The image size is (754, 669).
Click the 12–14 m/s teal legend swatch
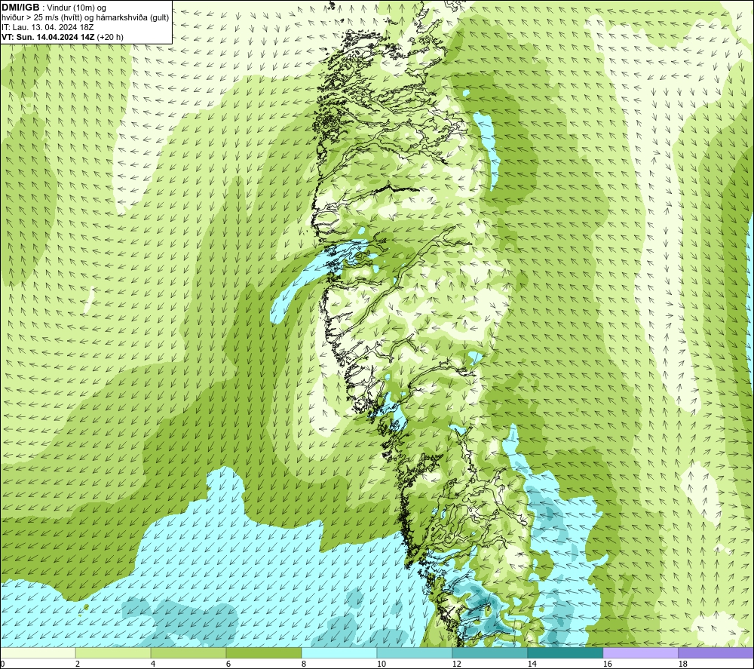point(490,652)
